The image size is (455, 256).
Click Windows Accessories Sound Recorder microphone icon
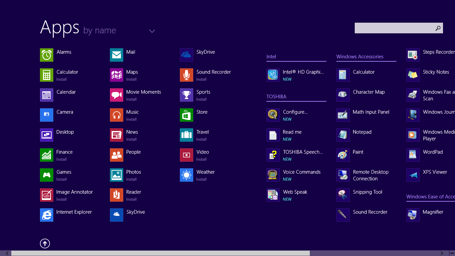click(x=343, y=215)
